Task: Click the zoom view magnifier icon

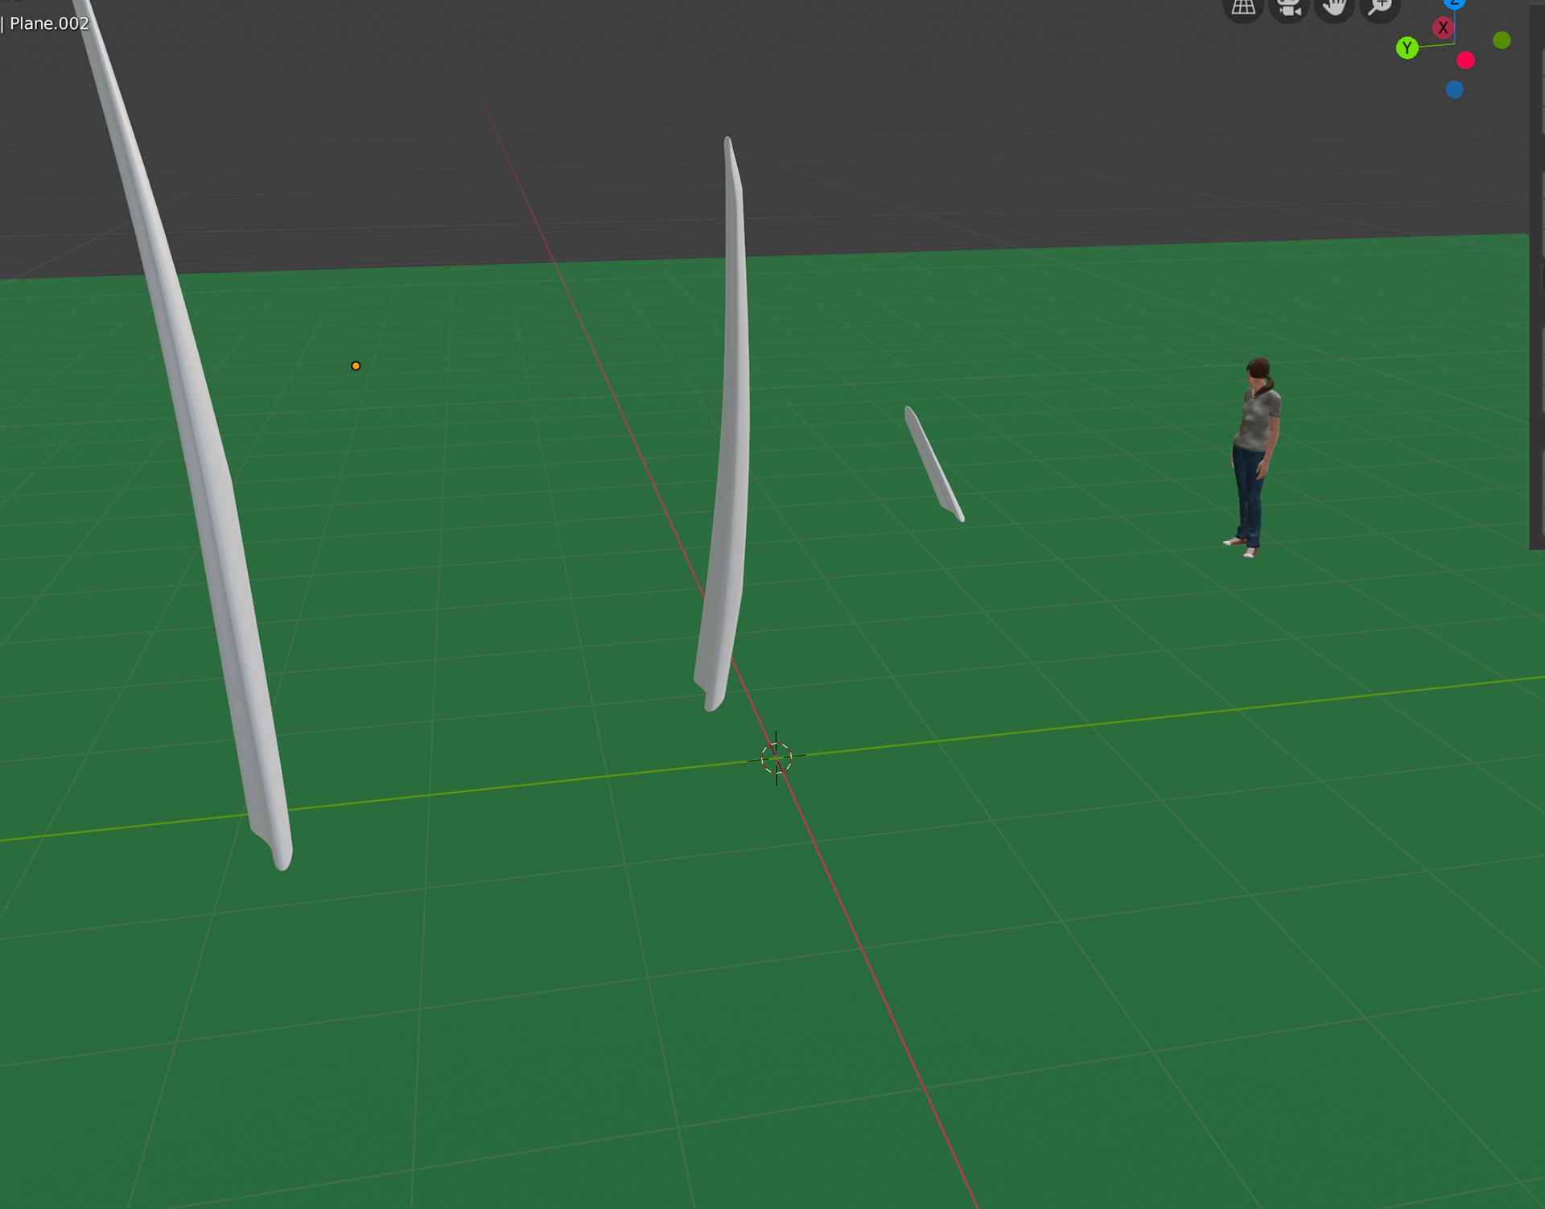Action: [1380, 7]
